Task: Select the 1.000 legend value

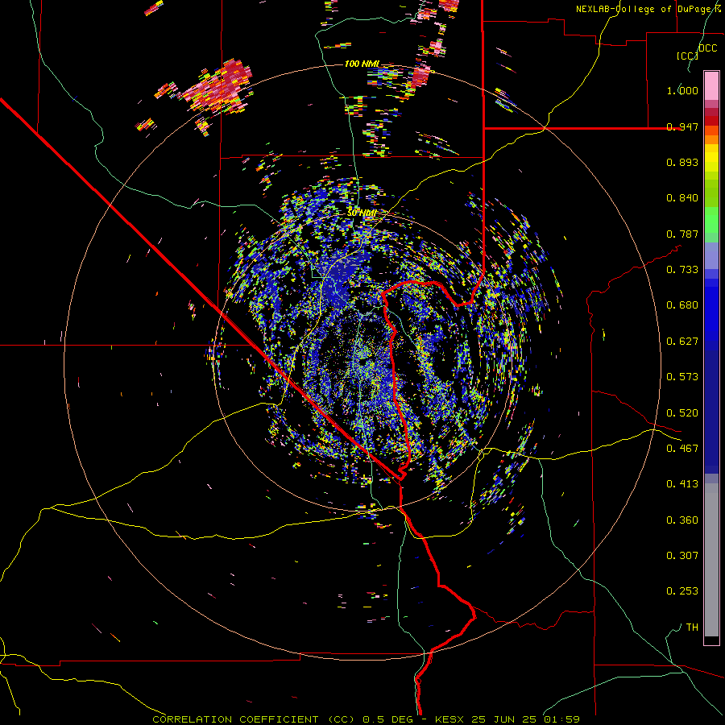Action: point(682,90)
